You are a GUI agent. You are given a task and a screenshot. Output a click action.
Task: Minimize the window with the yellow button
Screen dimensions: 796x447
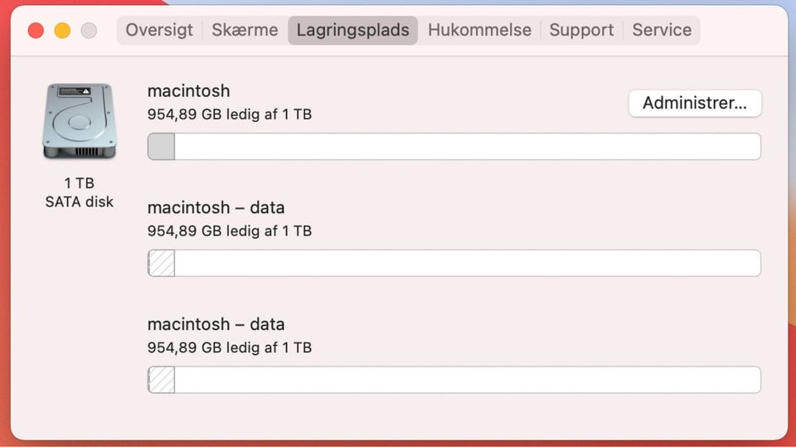coord(62,31)
